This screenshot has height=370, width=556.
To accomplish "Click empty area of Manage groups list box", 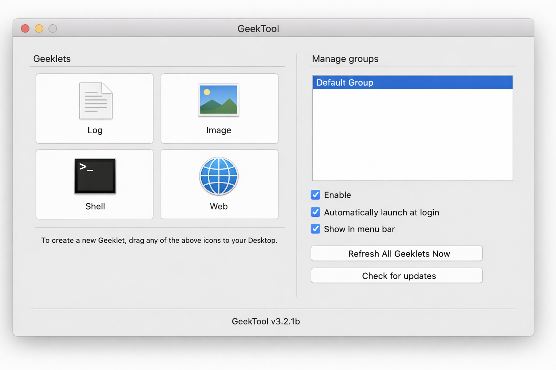I will click(413, 134).
